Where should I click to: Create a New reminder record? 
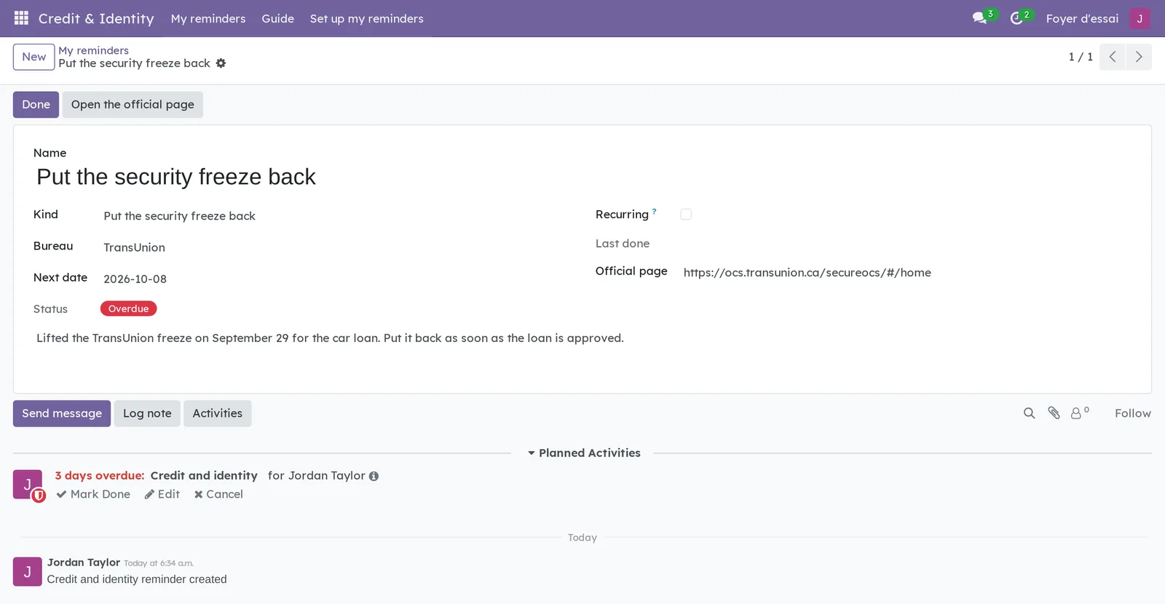(x=34, y=57)
